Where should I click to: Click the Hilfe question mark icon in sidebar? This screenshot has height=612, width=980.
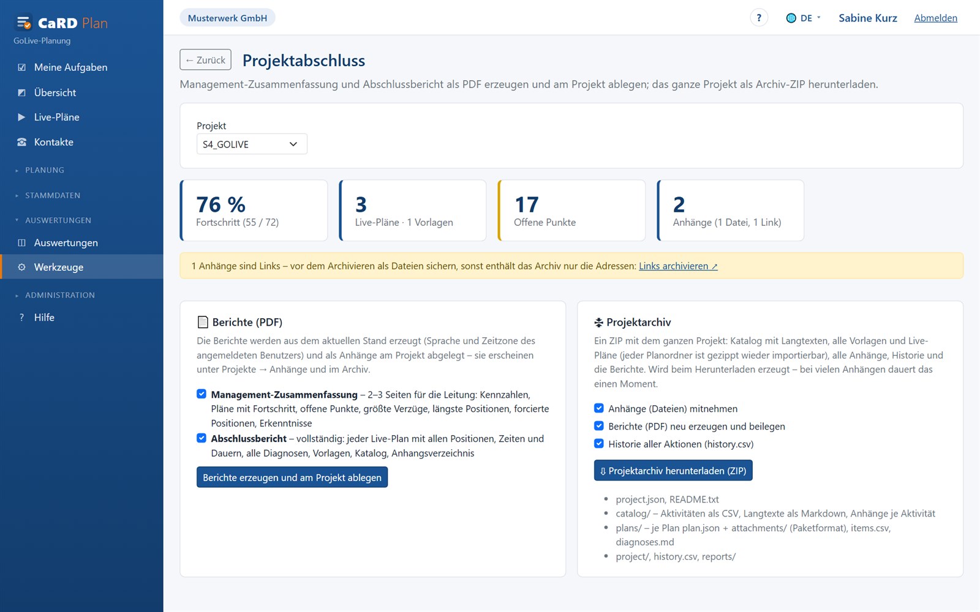coord(22,318)
